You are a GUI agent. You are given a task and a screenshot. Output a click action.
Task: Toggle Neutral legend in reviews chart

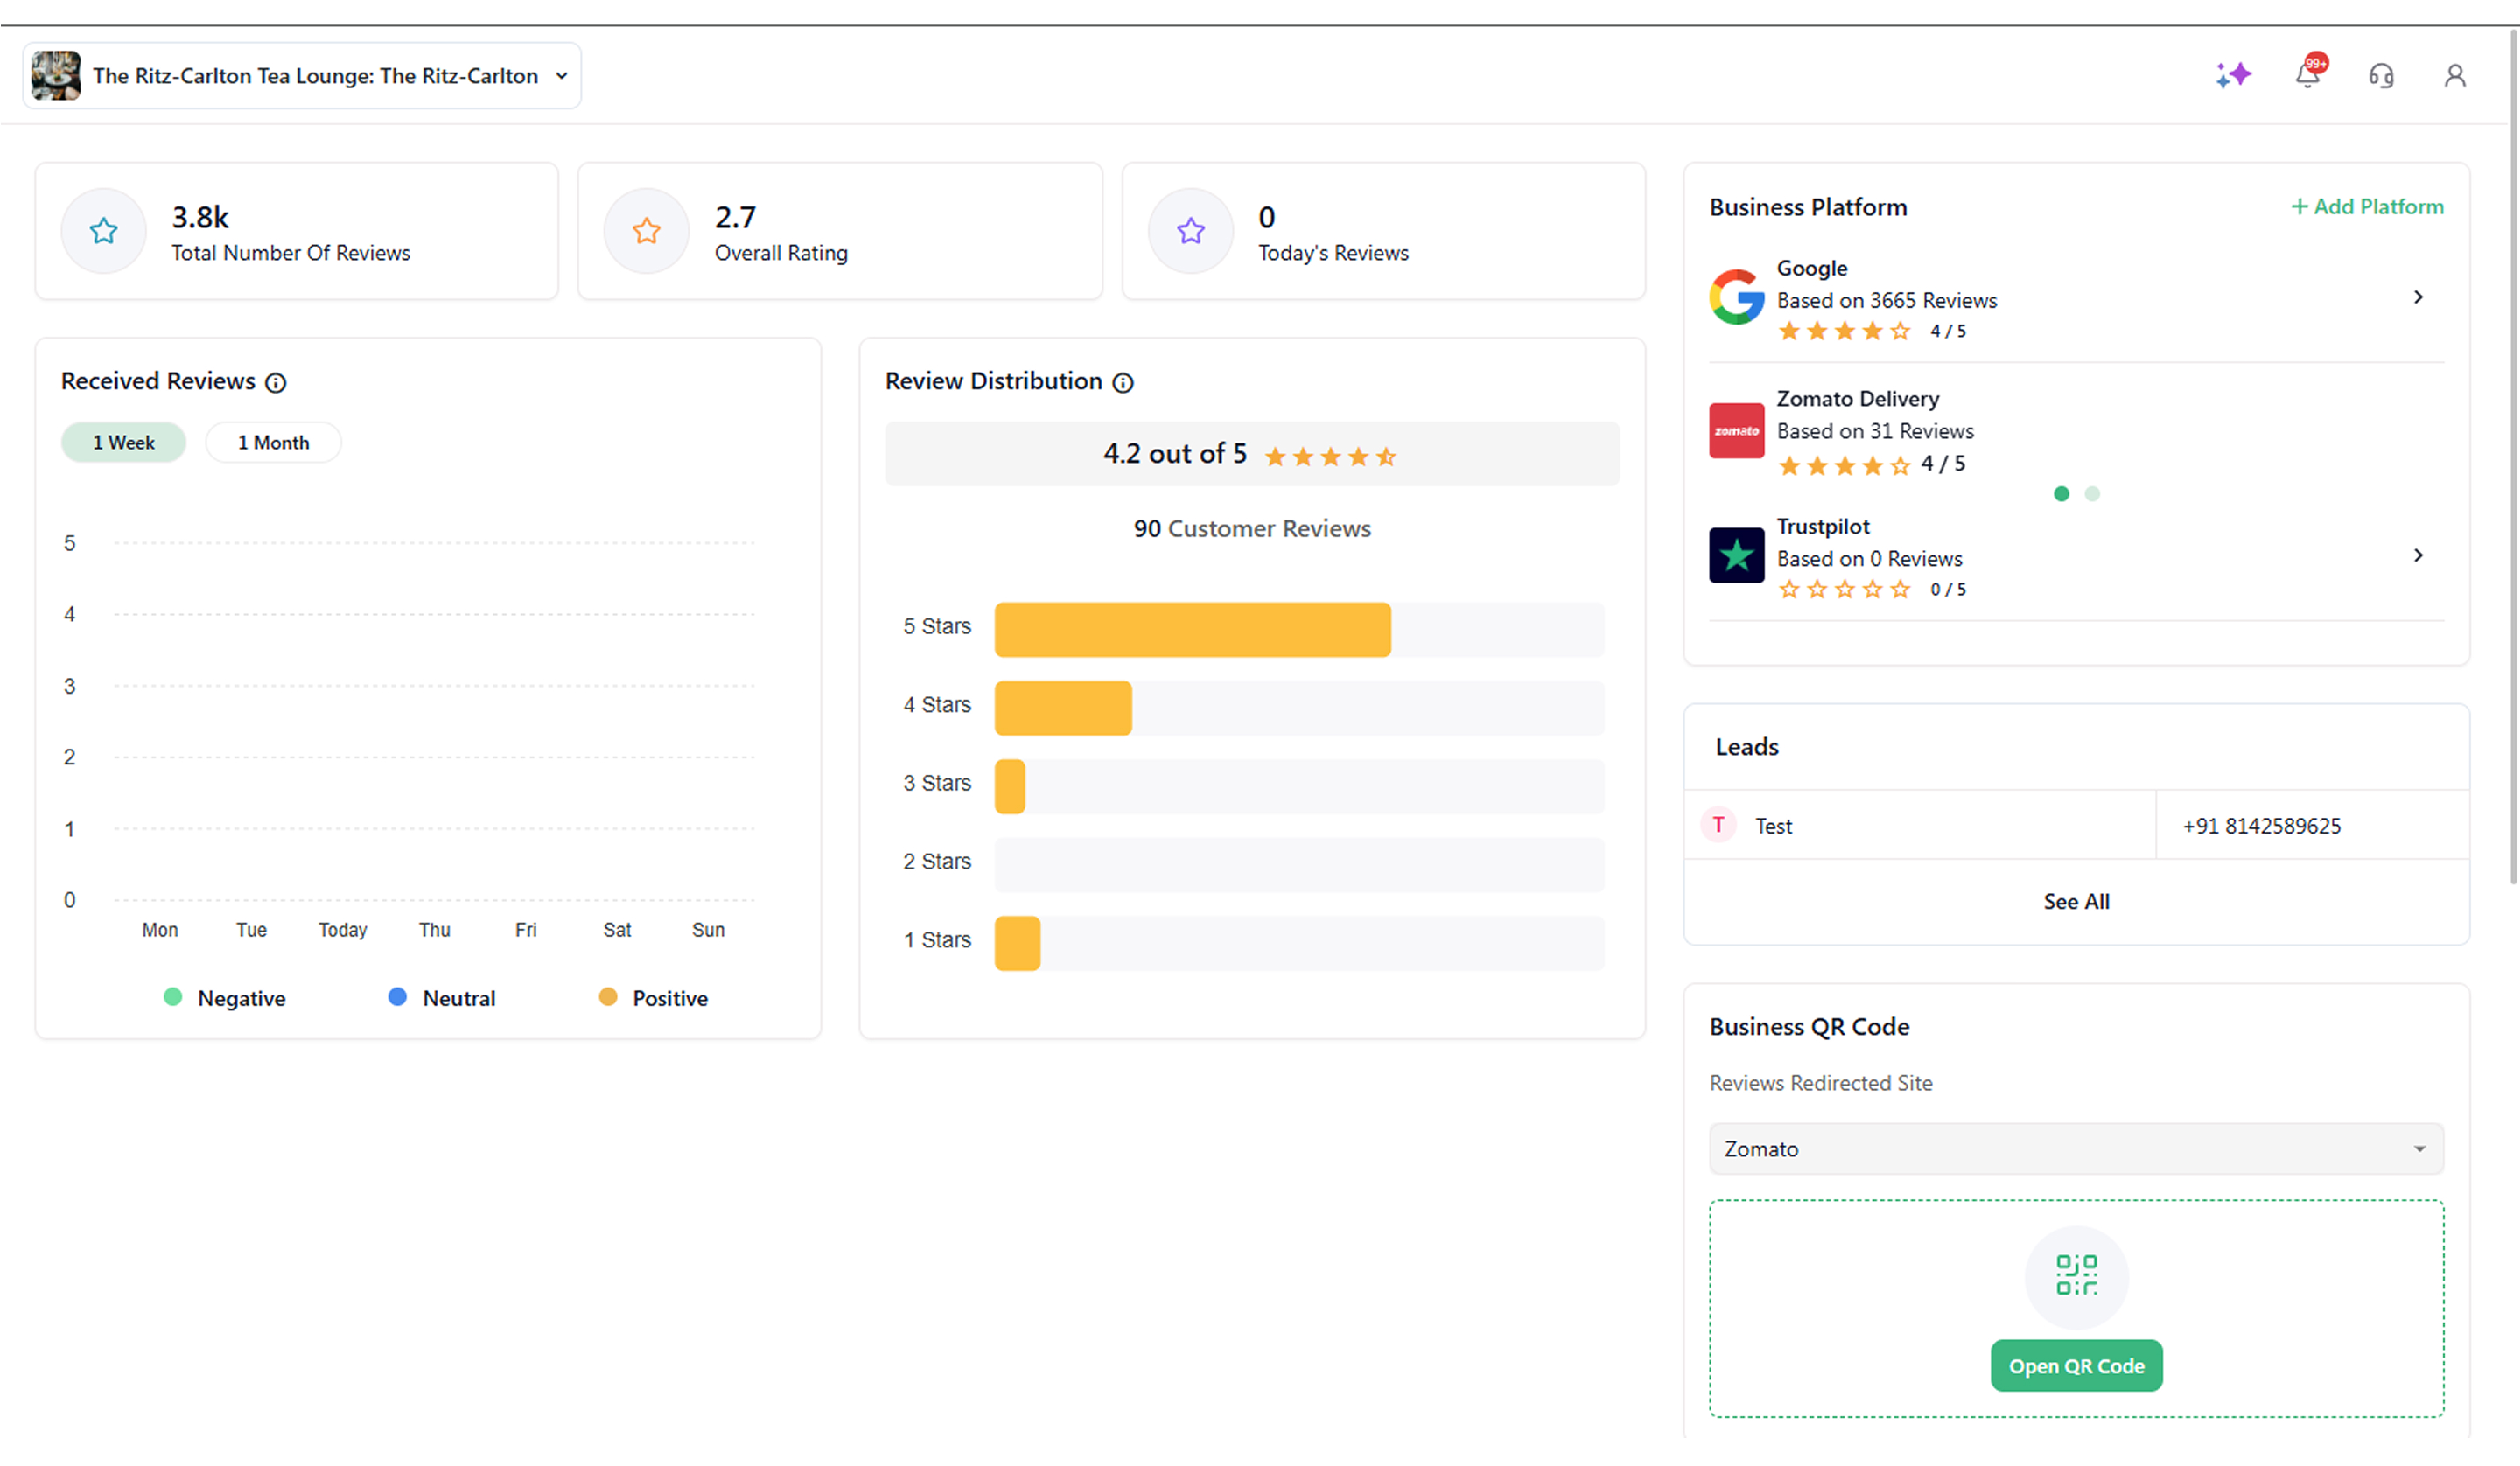coord(442,998)
